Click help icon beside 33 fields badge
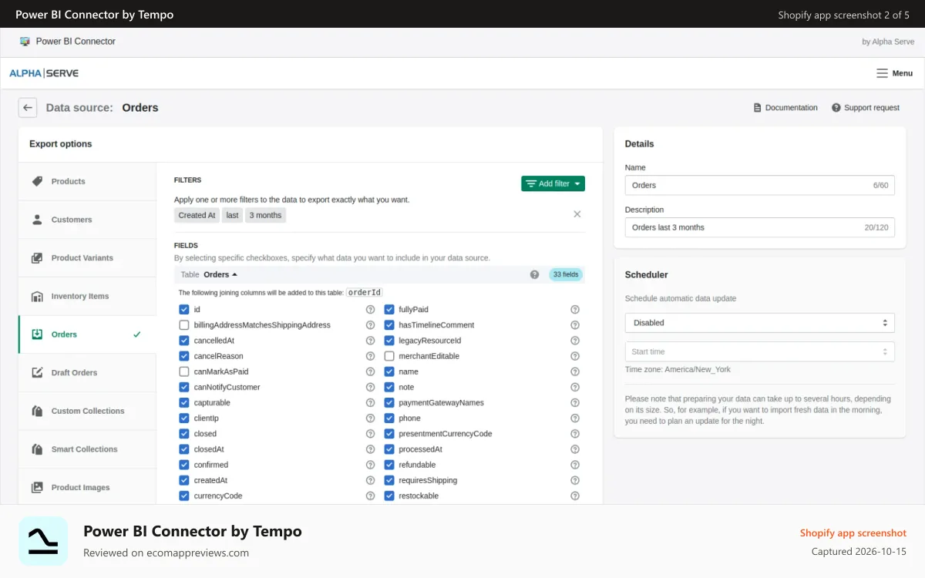Screen dimensions: 925x578 click(535, 274)
